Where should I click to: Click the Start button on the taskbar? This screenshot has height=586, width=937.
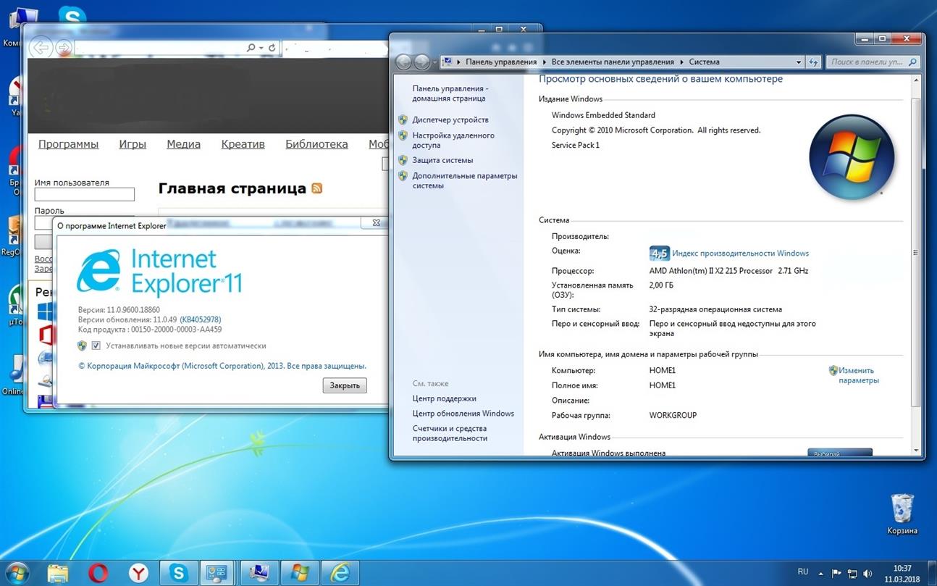[x=16, y=572]
